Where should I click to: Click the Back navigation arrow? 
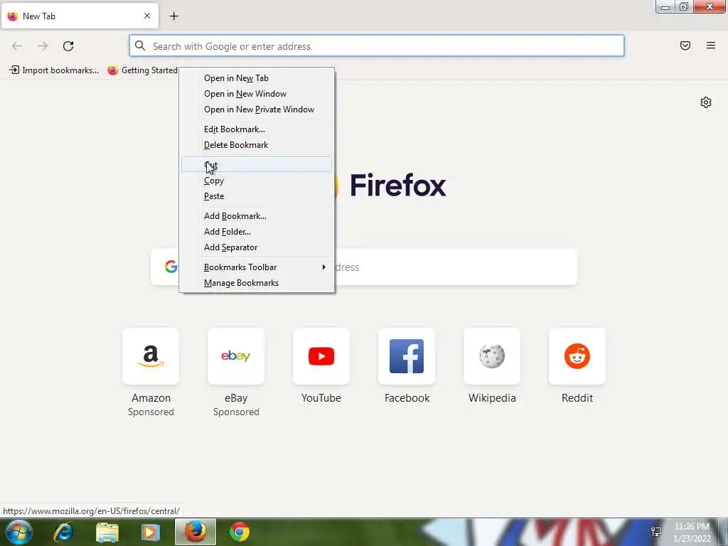[x=17, y=46]
